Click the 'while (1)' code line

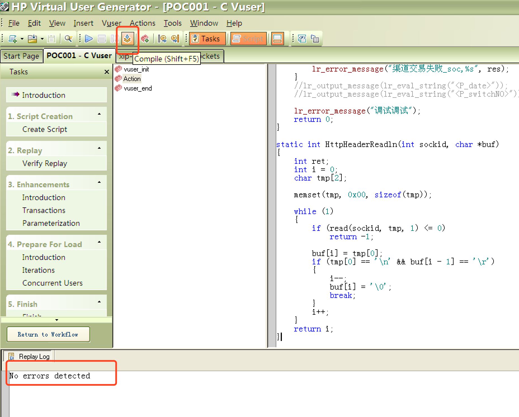(313, 212)
